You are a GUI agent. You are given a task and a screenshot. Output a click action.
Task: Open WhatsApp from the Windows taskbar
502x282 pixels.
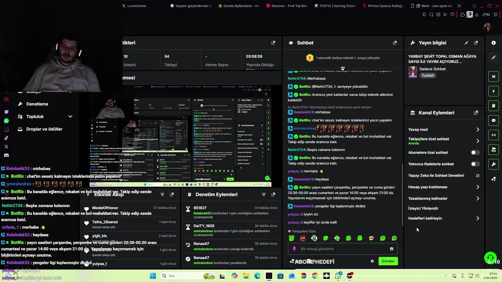pyautogui.click(x=338, y=276)
